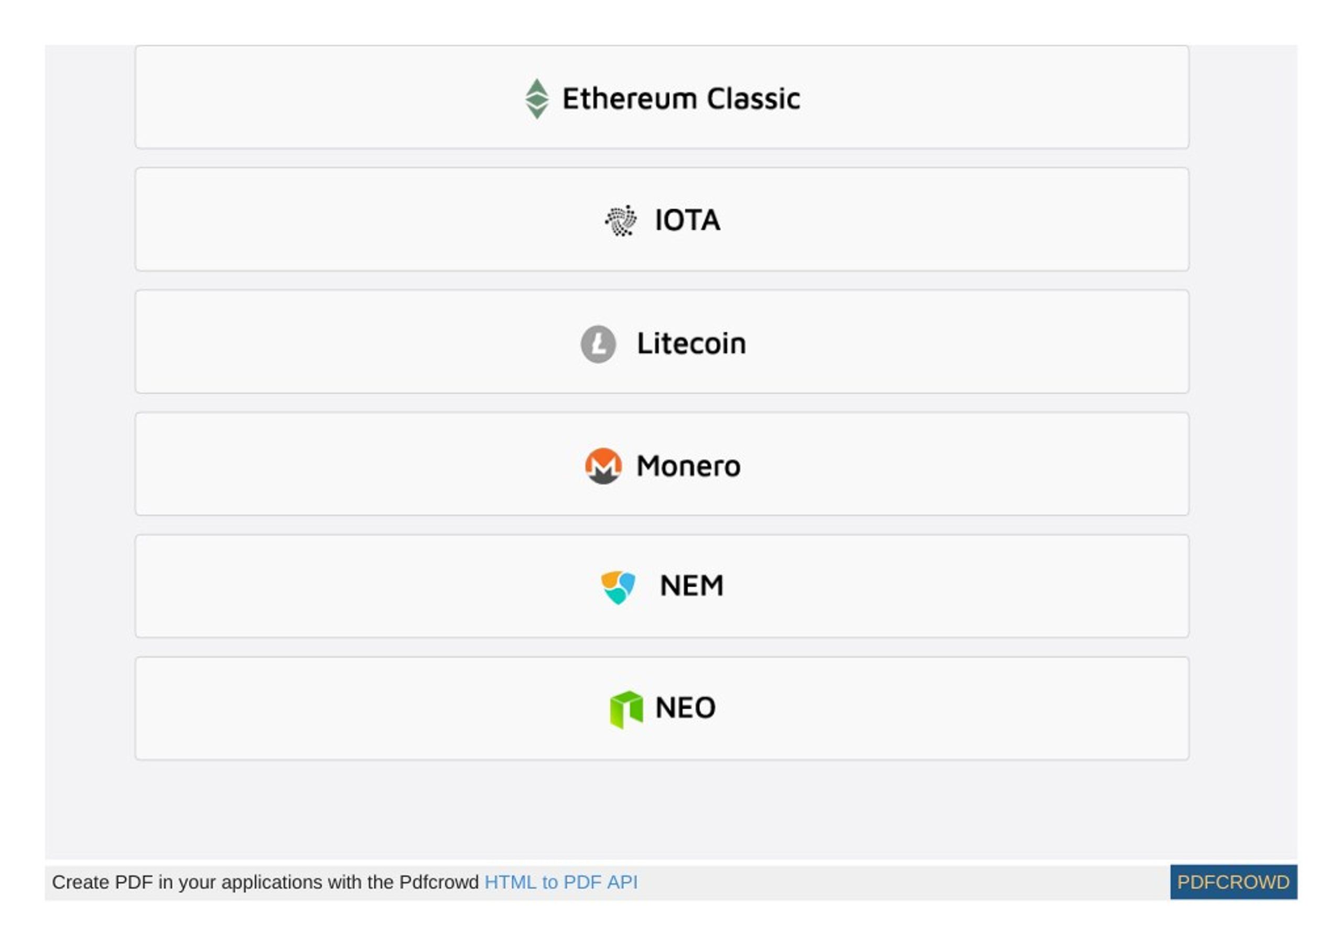
Task: Click the multicolored NEM logo
Action: [618, 587]
